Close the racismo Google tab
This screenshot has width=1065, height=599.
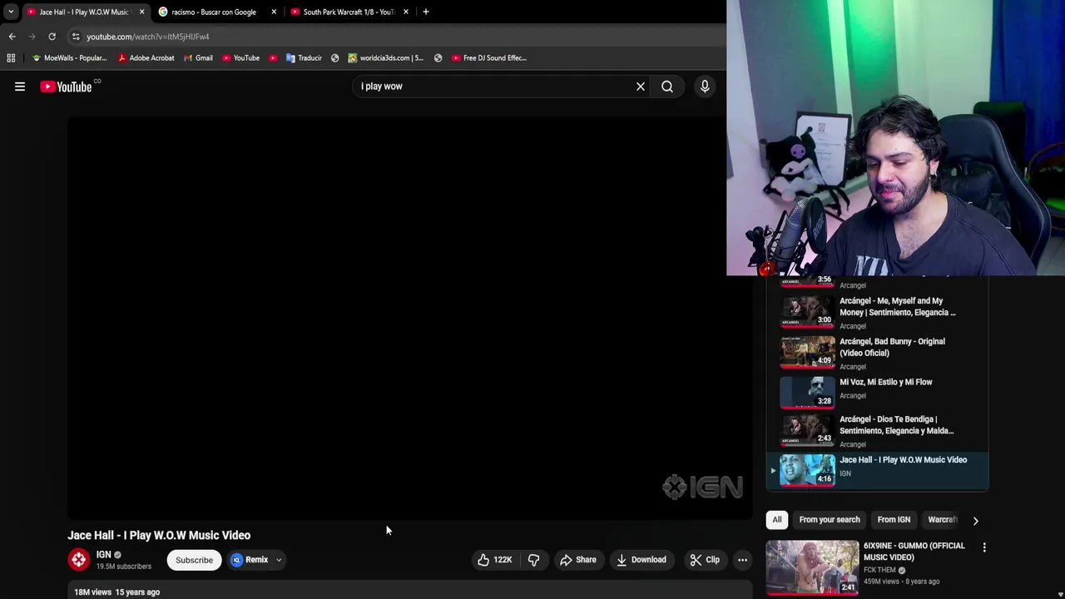click(x=274, y=12)
